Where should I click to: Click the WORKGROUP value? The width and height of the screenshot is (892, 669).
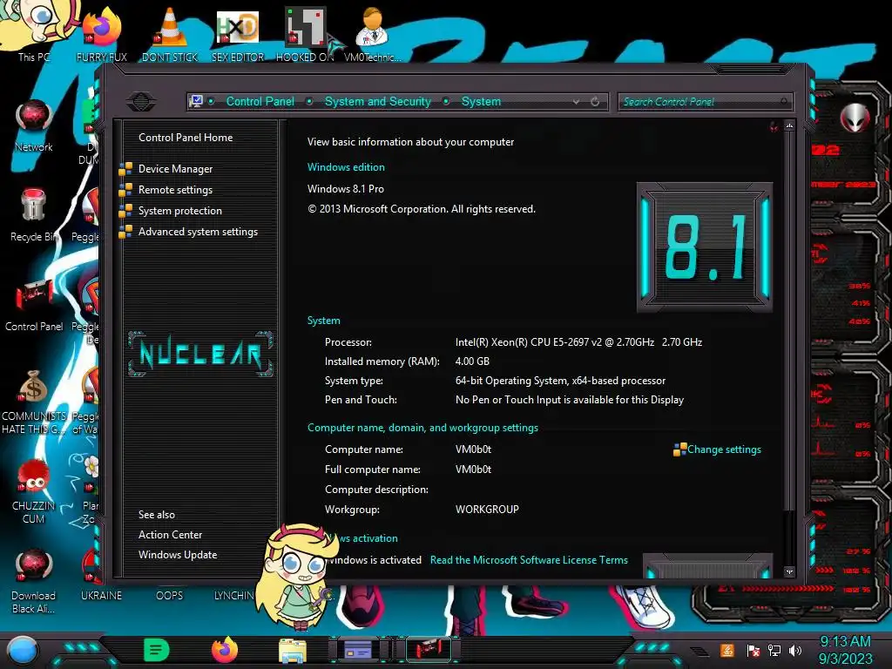[x=487, y=510]
